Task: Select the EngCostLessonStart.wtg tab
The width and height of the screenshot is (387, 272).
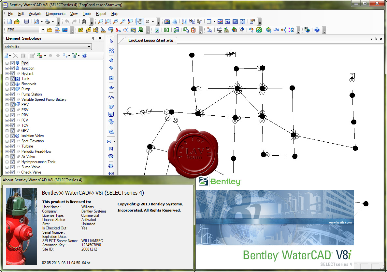Action: (151, 40)
